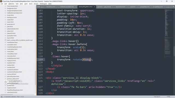Click the new tab plus button
175x98 pixels.
click(x=171, y=7)
